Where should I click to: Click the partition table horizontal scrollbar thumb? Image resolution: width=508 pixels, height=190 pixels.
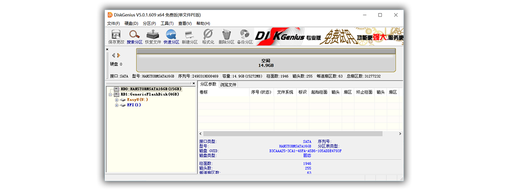point(293,134)
